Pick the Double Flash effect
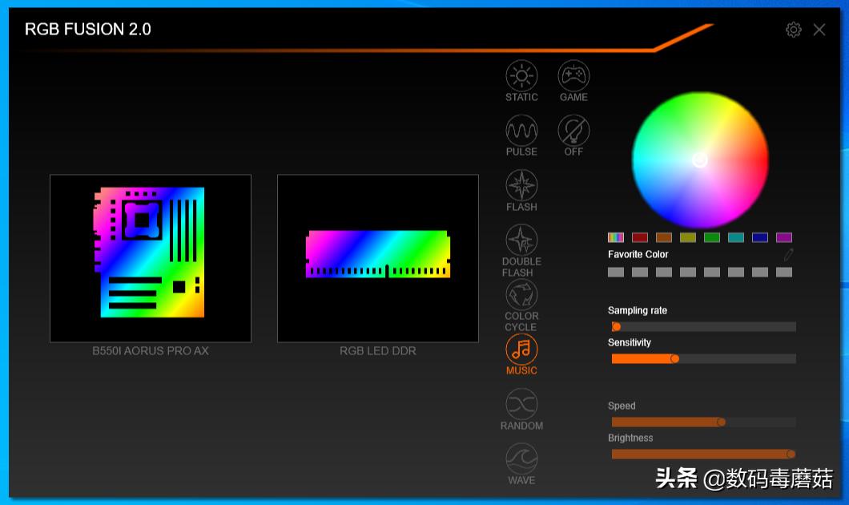849x505 pixels. click(521, 250)
